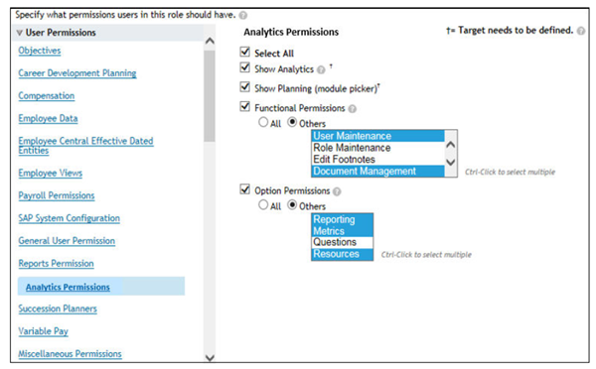
Task: Click help icon beside Option Permissions
Action: (337, 191)
